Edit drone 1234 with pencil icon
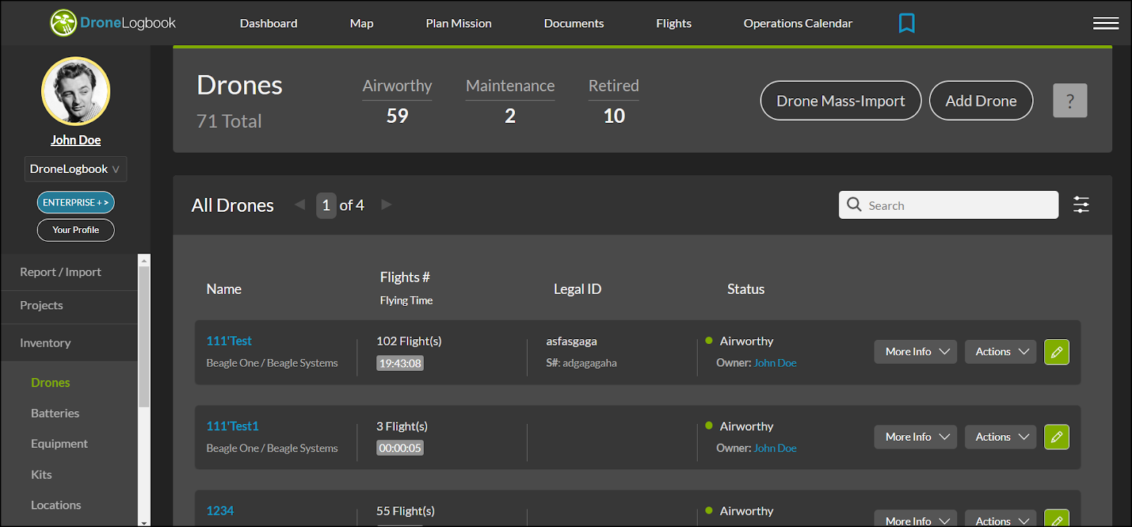 tap(1056, 519)
